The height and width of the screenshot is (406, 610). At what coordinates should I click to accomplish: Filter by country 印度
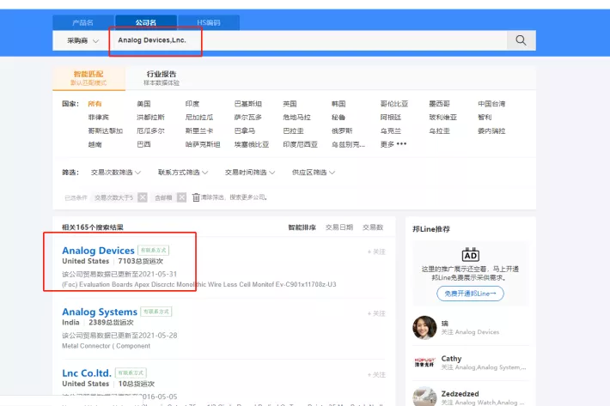[x=192, y=104]
